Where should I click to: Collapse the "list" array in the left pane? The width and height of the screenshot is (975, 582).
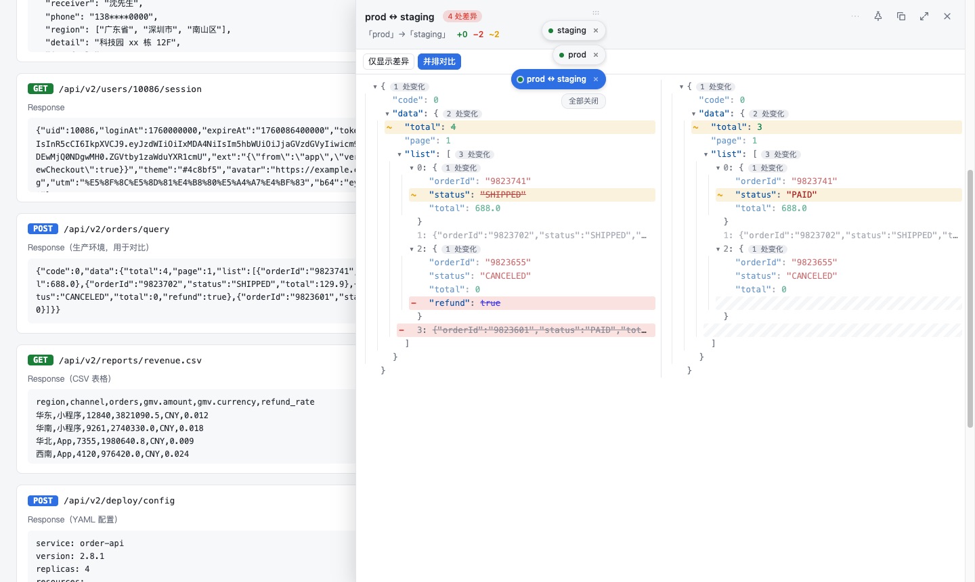pos(399,154)
